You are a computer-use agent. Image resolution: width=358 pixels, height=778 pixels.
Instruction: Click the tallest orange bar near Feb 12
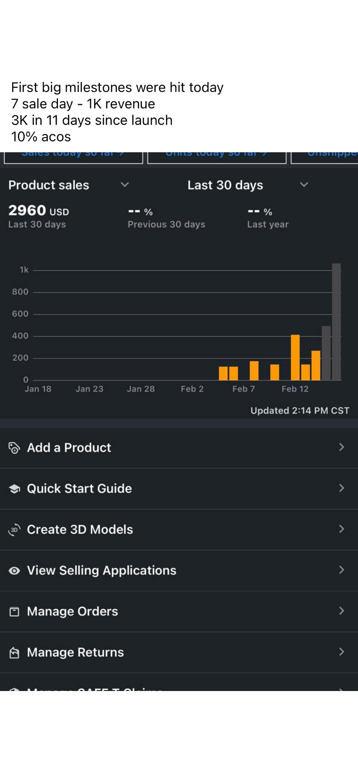295,357
